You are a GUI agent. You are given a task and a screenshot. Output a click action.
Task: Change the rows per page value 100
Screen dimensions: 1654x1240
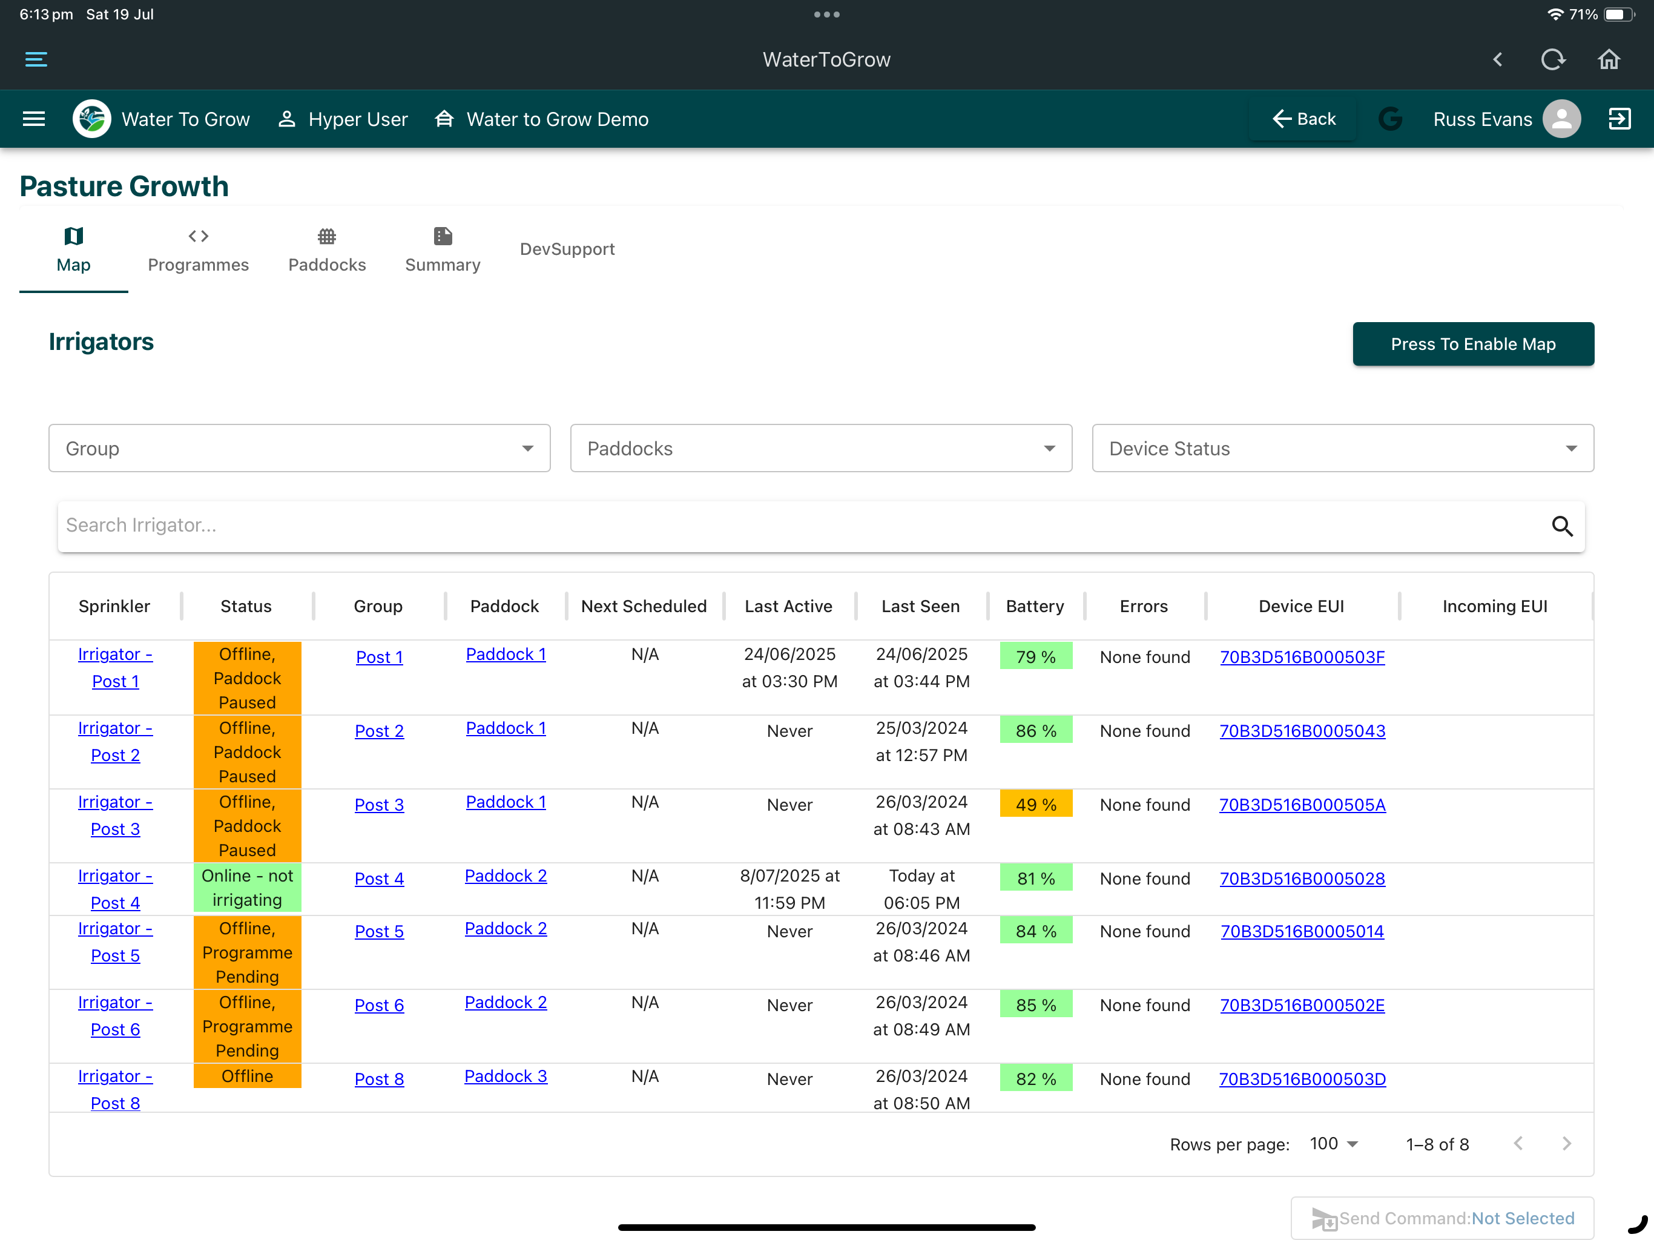1333,1143
